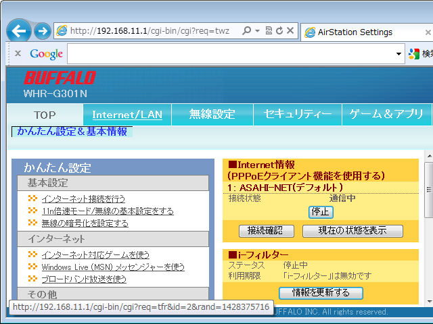Go back with the browser back arrow

pos(19,31)
